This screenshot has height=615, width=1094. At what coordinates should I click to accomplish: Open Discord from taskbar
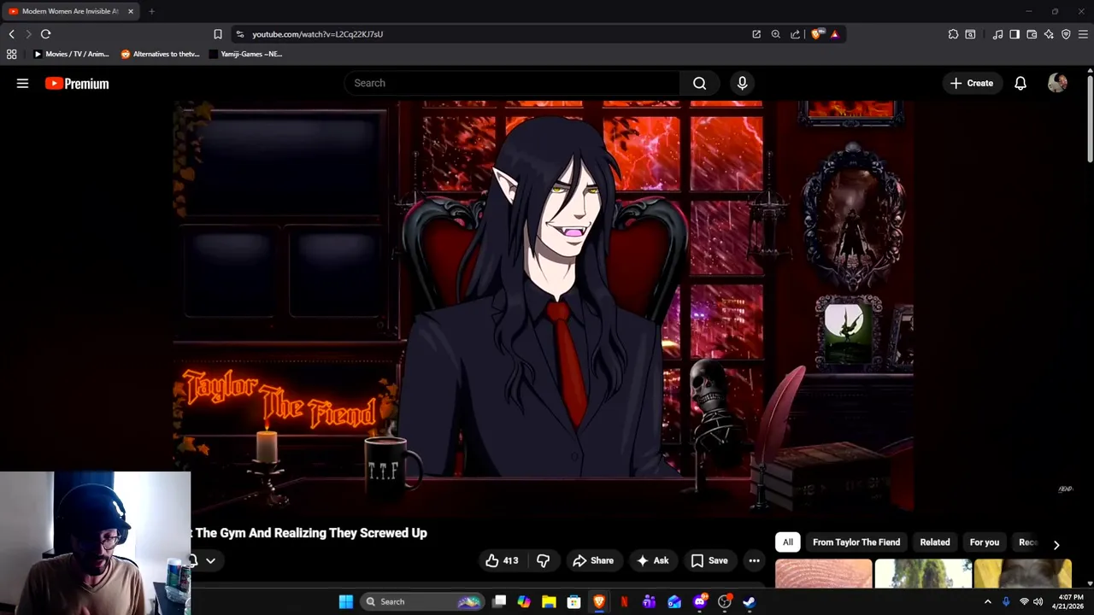point(699,601)
